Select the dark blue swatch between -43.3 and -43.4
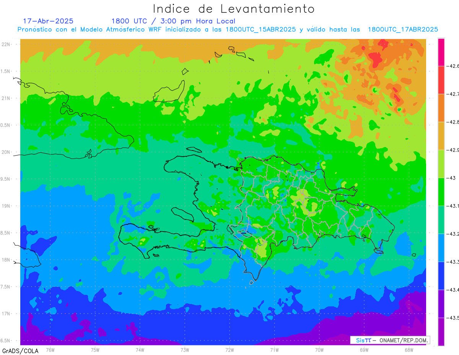This screenshot has width=459, height=355. [441, 275]
